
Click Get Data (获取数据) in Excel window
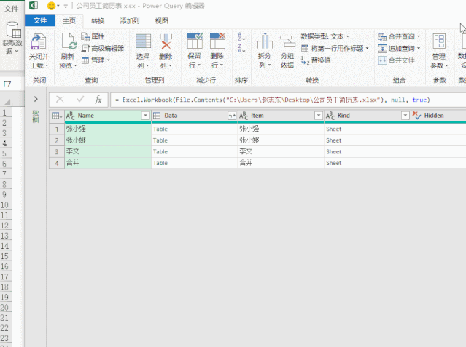pyautogui.click(x=12, y=38)
